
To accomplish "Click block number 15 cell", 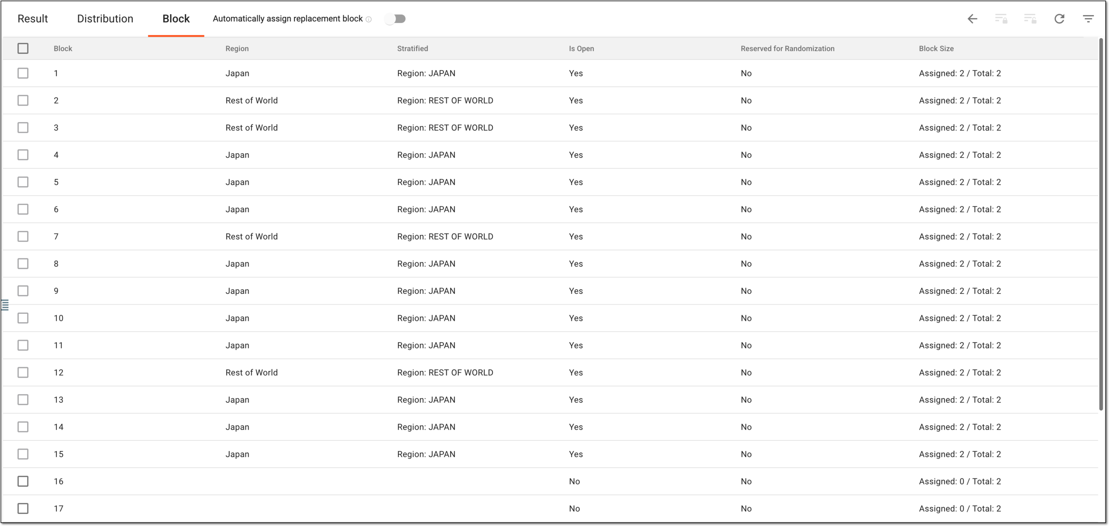I will pyautogui.click(x=59, y=454).
